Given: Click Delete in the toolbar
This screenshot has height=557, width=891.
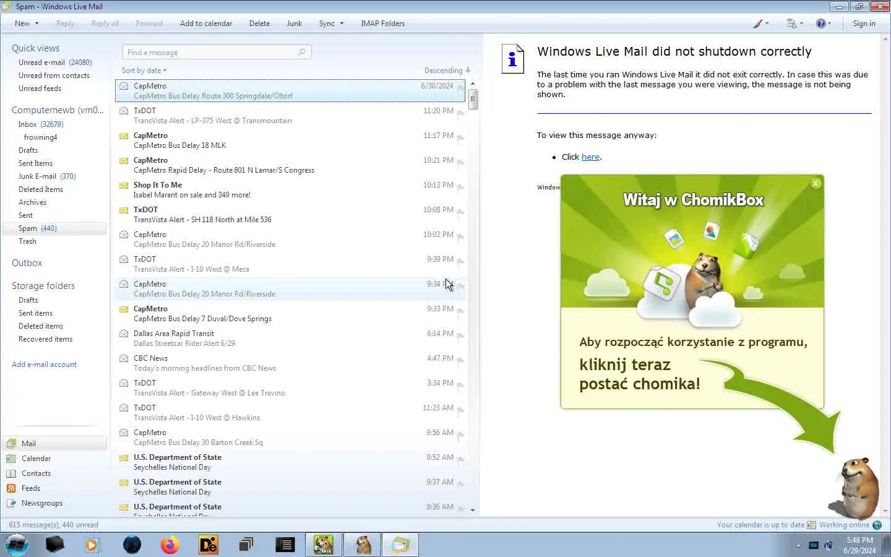Looking at the screenshot, I should click(259, 24).
